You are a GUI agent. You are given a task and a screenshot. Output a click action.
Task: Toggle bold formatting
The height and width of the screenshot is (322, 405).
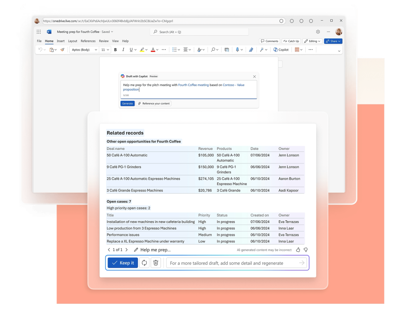point(115,49)
